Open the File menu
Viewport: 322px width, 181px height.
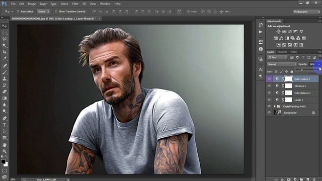tap(13, 4)
